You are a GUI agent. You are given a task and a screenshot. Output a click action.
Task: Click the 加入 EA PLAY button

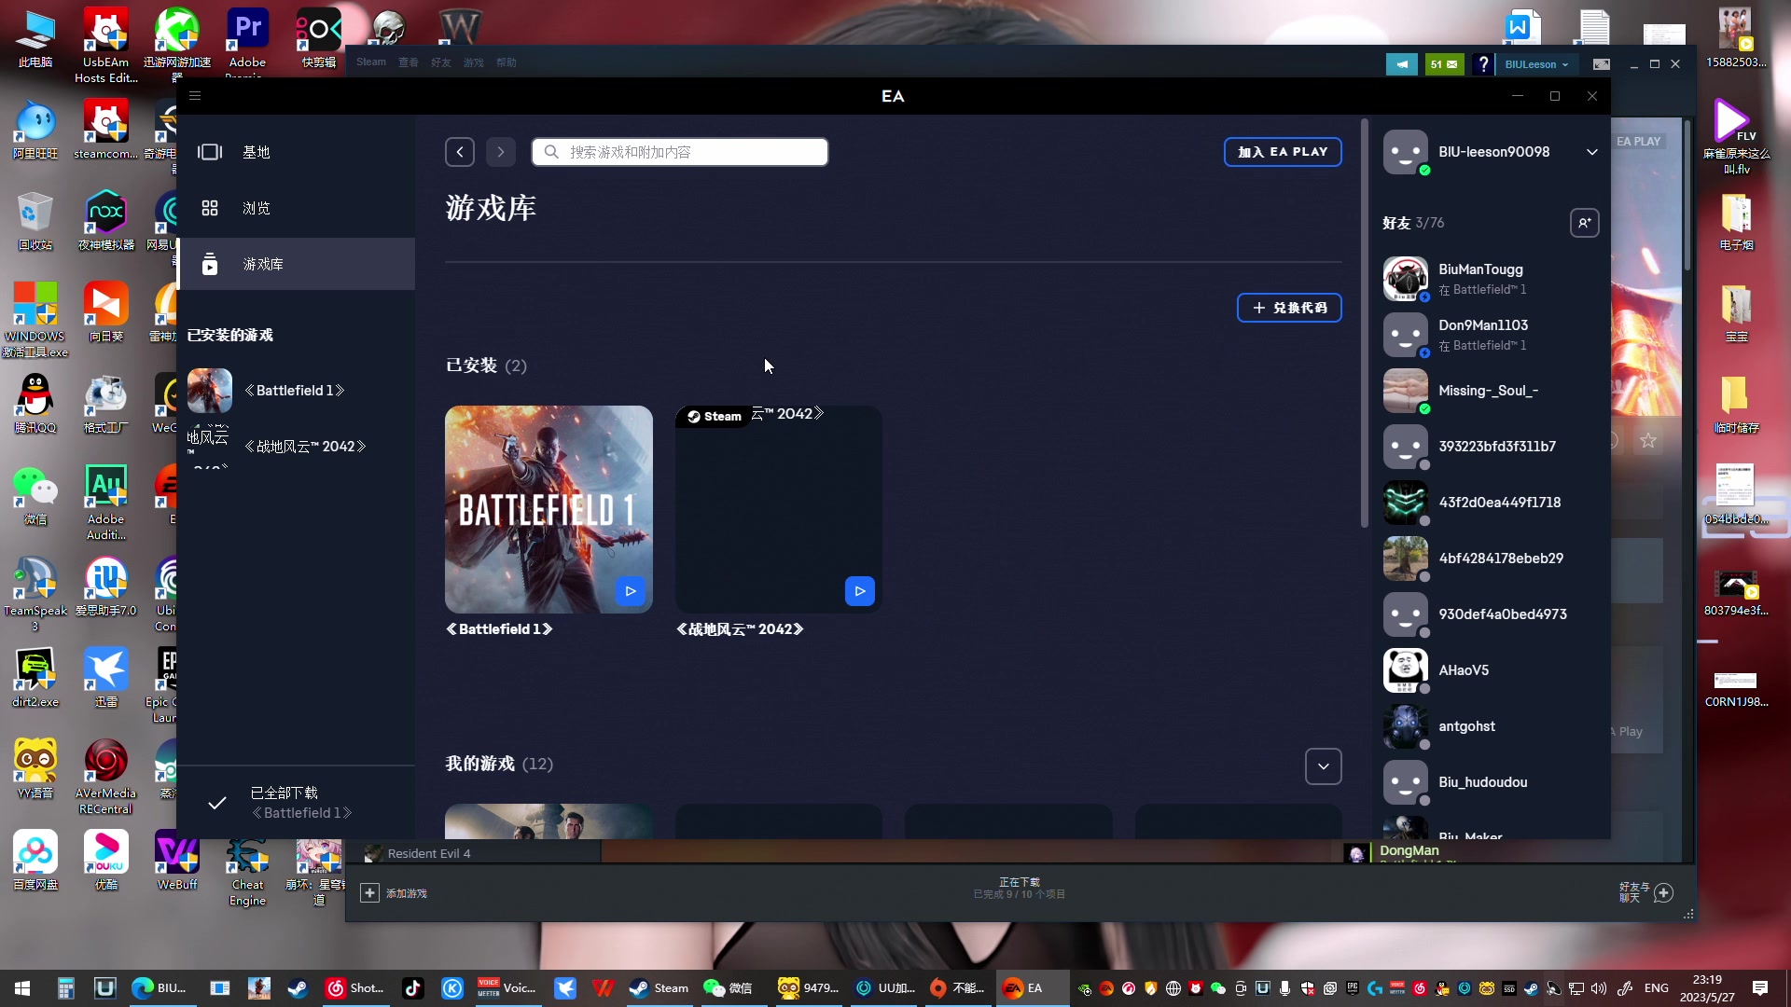(x=1283, y=152)
